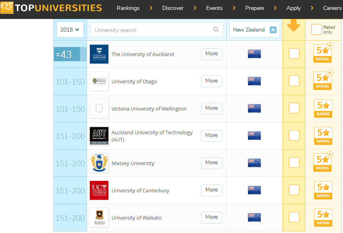This screenshot has width=343, height=233.
Task: Expand More details for University of Waikato
Action: click(x=211, y=217)
